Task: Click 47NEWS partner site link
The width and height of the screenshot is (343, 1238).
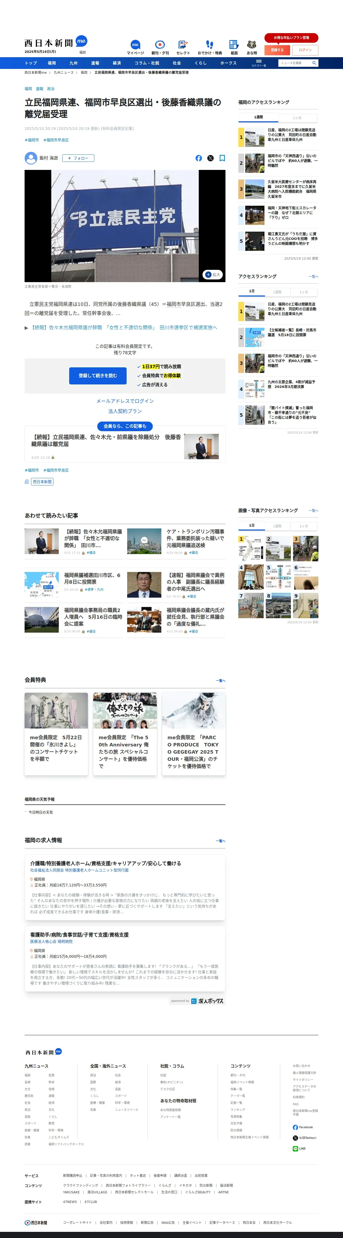Action: [70, 1202]
